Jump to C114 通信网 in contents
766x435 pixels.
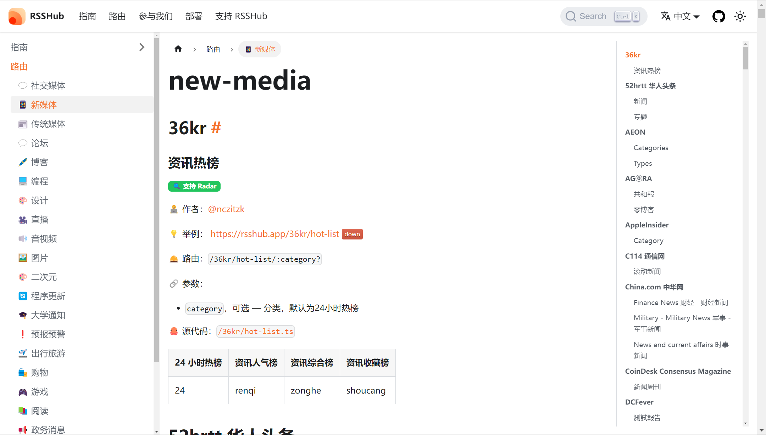(645, 256)
